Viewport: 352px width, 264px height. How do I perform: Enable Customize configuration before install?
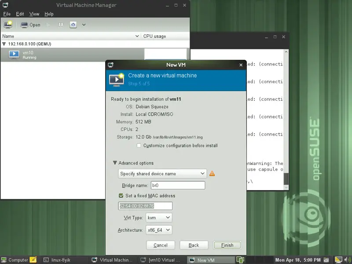pyautogui.click(x=139, y=146)
